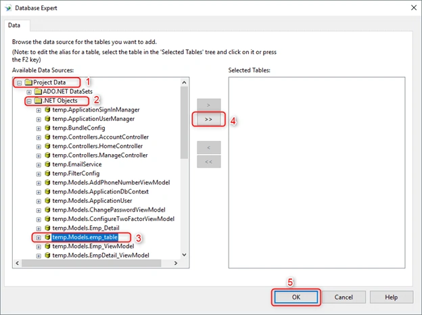Expand the temp.Models.emp_table node
This screenshot has height=315, width=422.
[39, 237]
